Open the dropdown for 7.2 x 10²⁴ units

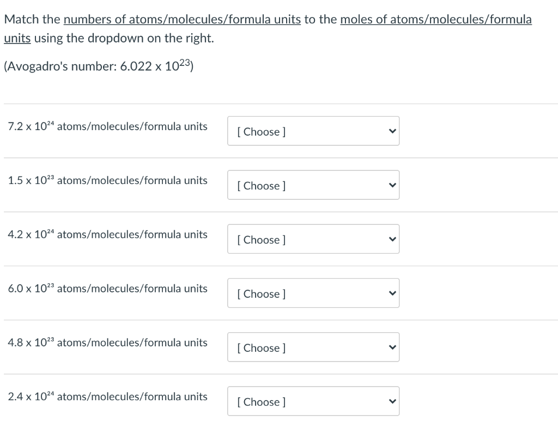click(313, 131)
